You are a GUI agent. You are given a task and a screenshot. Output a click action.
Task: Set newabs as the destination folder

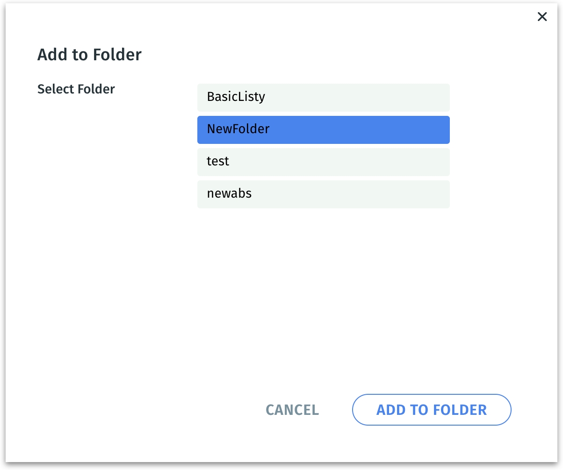[323, 194]
